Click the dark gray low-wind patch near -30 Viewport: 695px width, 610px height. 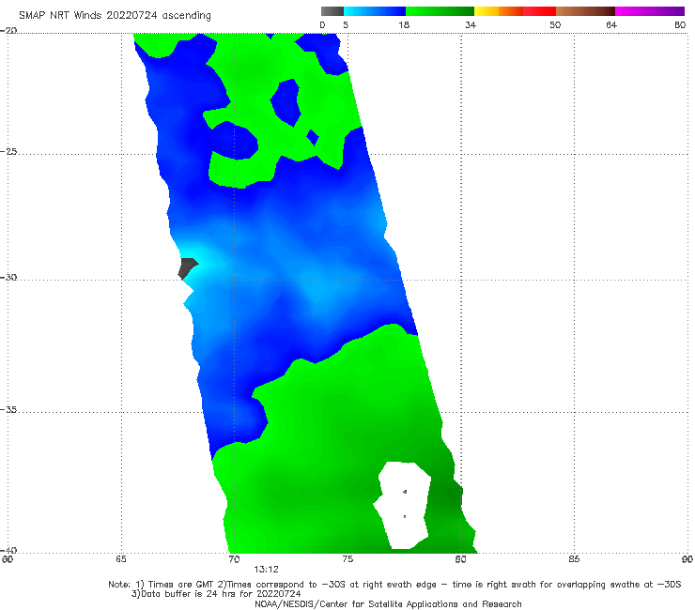187,268
